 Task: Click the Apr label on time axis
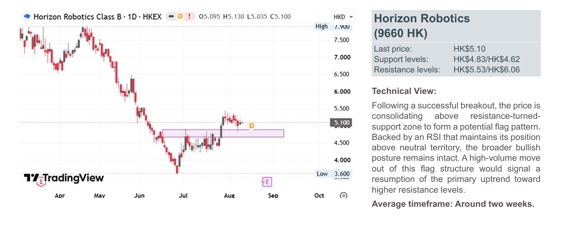[60, 196]
